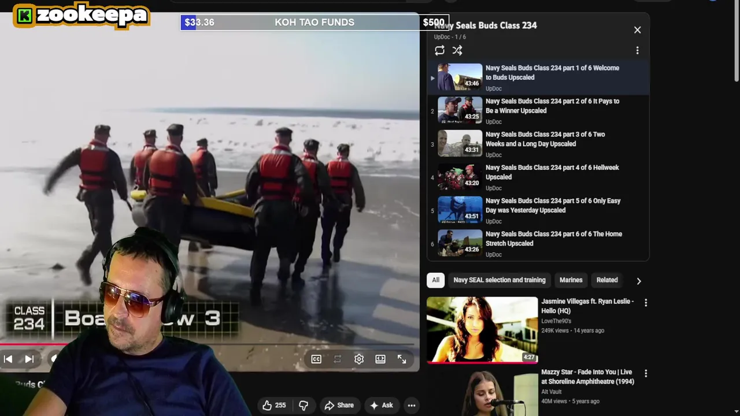The image size is (740, 416).
Task: Click LoveThe90's channel name
Action: pos(556,321)
